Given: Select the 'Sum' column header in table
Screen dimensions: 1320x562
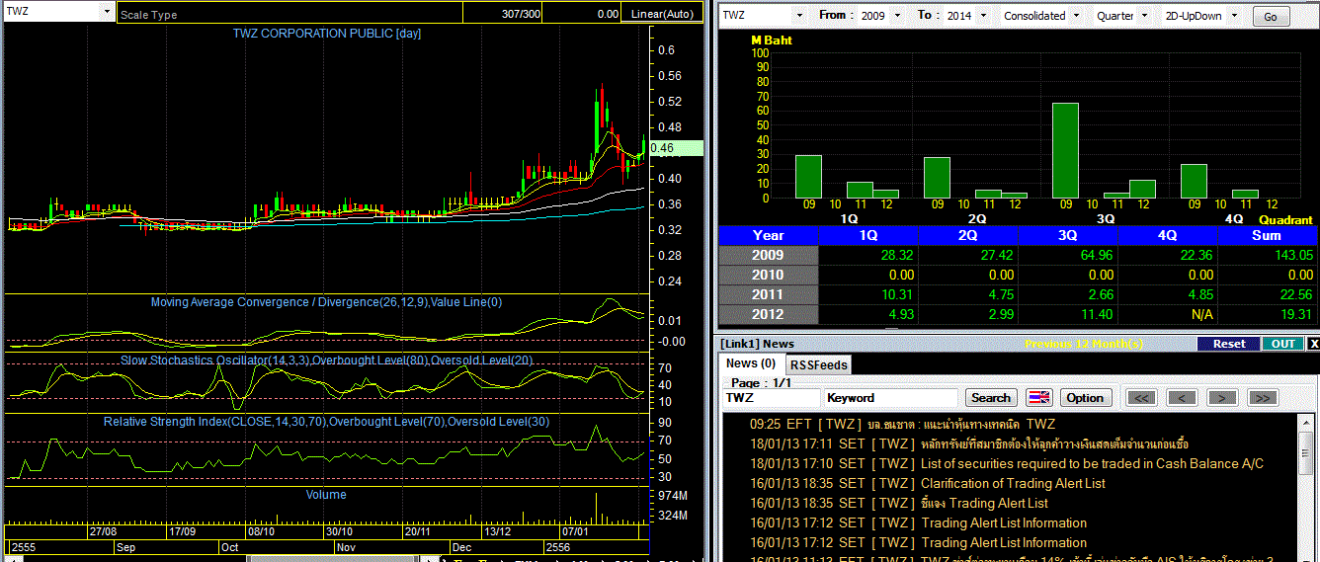Looking at the screenshot, I should [1268, 235].
